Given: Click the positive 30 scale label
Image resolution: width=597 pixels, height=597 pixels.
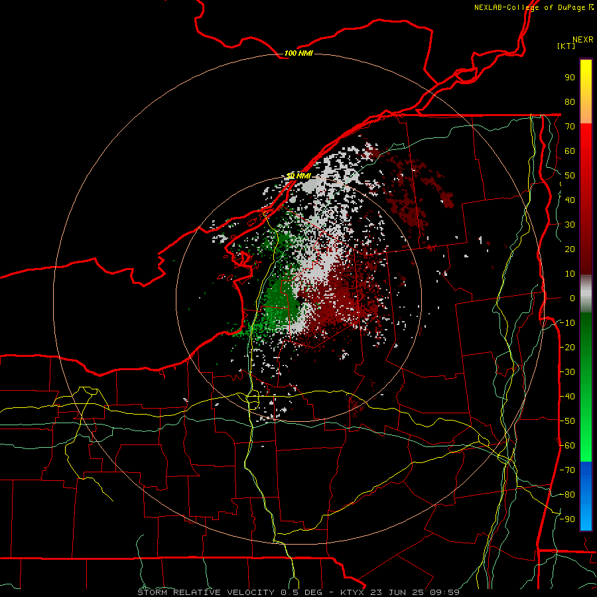Looking at the screenshot, I should click(x=570, y=225).
